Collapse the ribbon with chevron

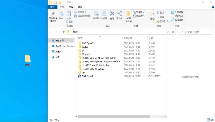[x=209, y=7]
